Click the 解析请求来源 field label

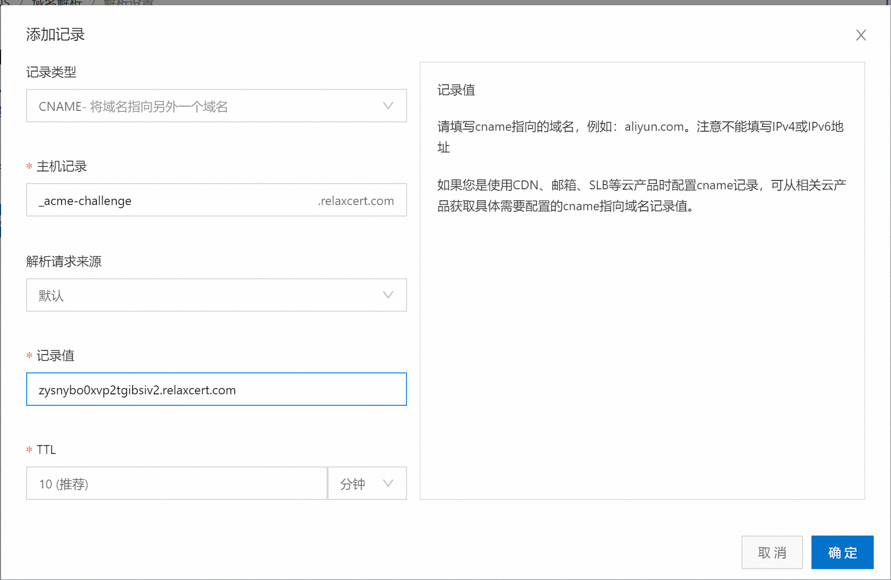coord(64,261)
